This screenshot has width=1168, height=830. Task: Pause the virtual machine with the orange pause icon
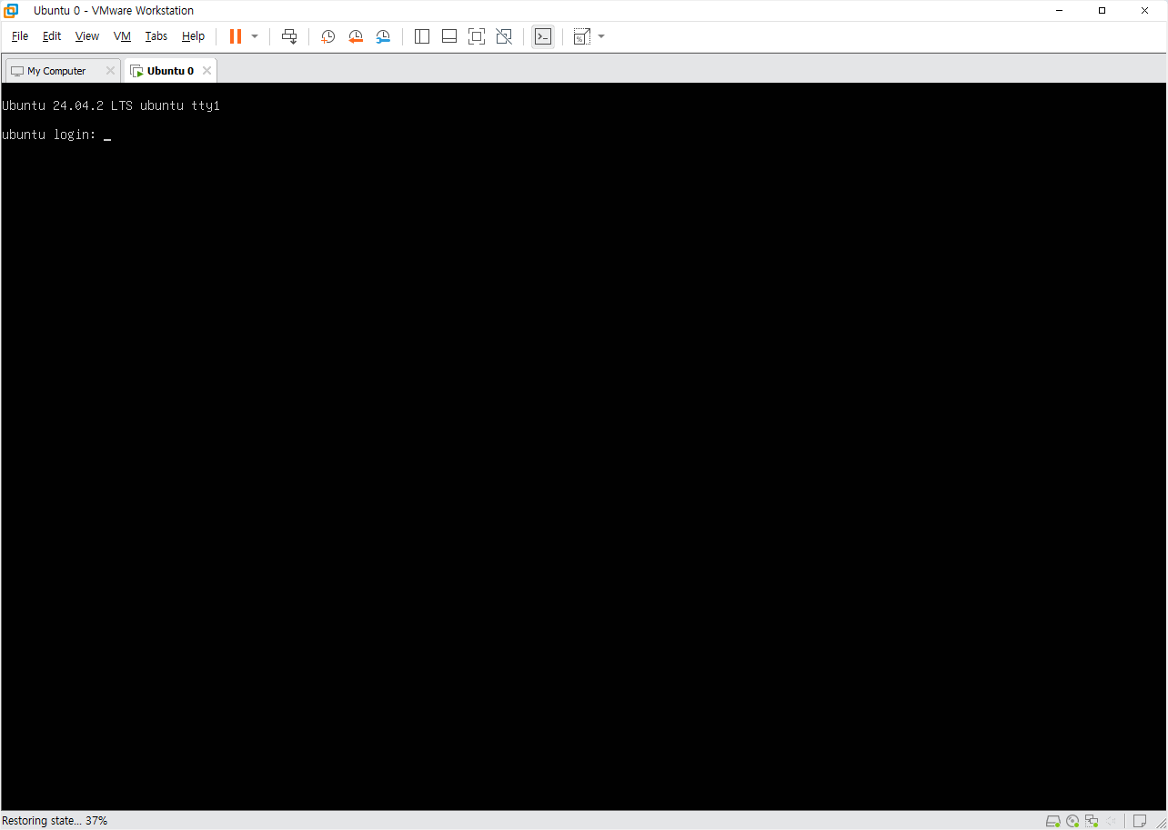[236, 36]
